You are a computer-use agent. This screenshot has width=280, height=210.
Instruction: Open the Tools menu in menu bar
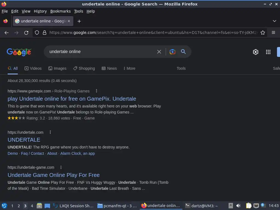pos(78,11)
